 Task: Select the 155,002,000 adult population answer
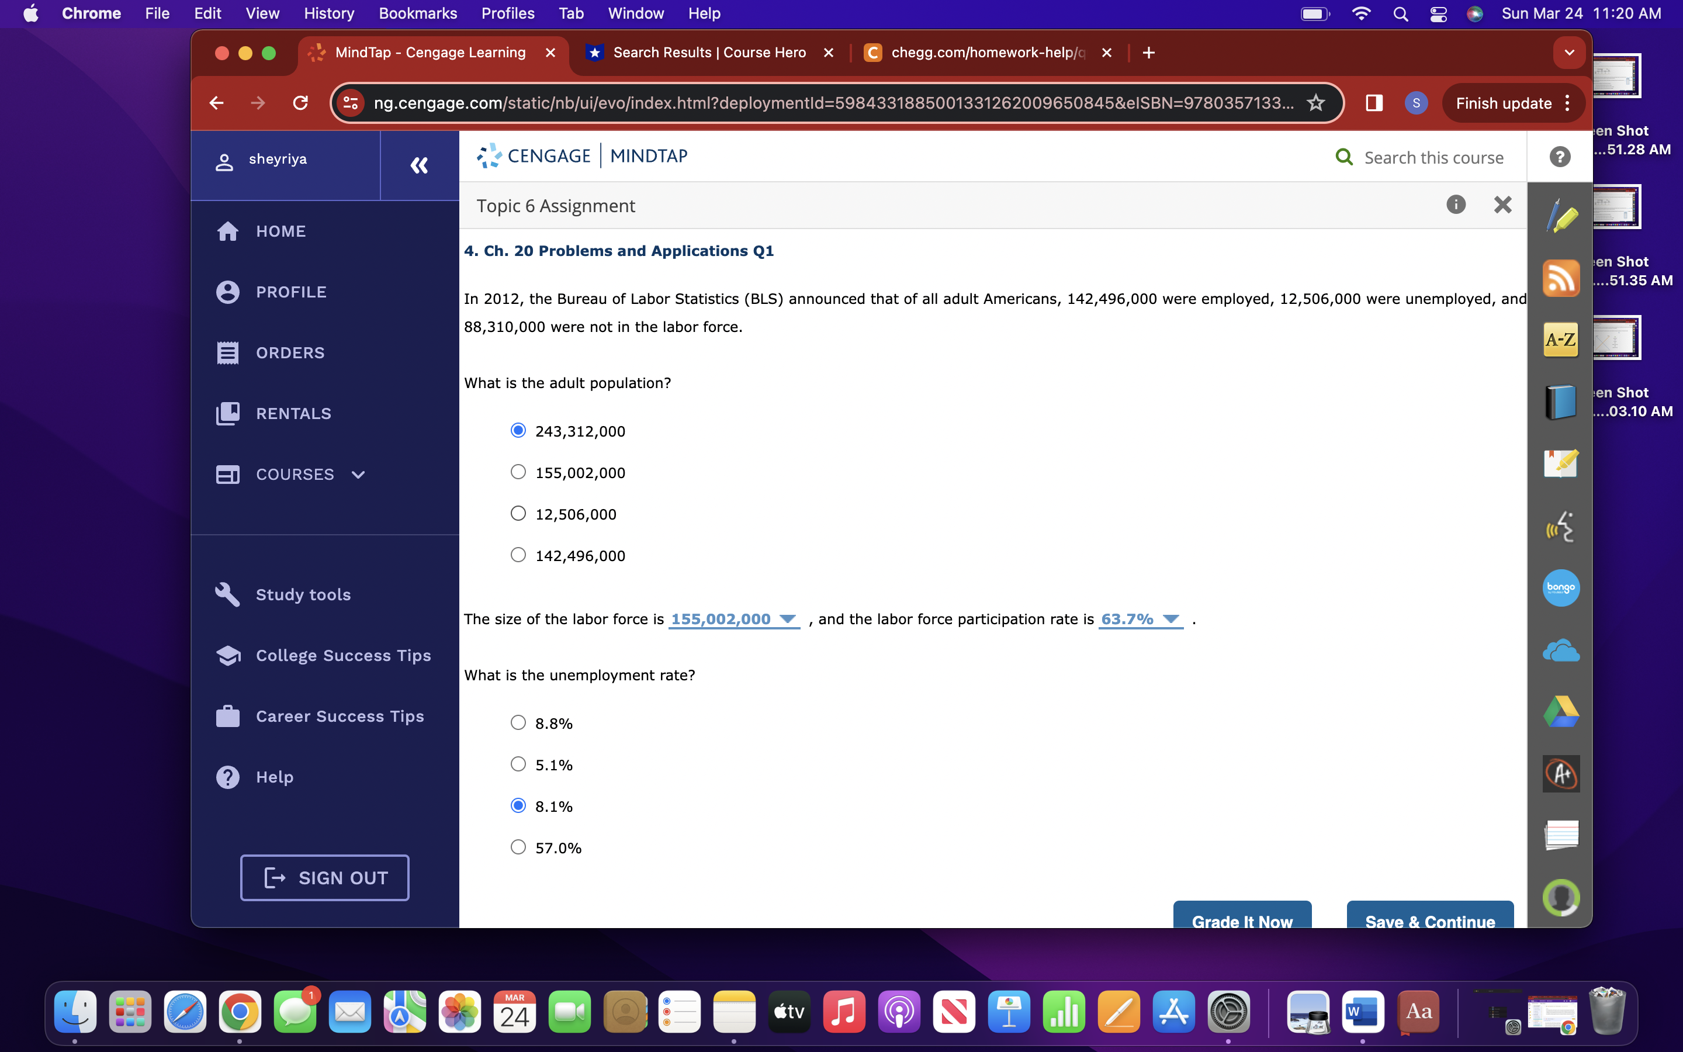point(518,472)
